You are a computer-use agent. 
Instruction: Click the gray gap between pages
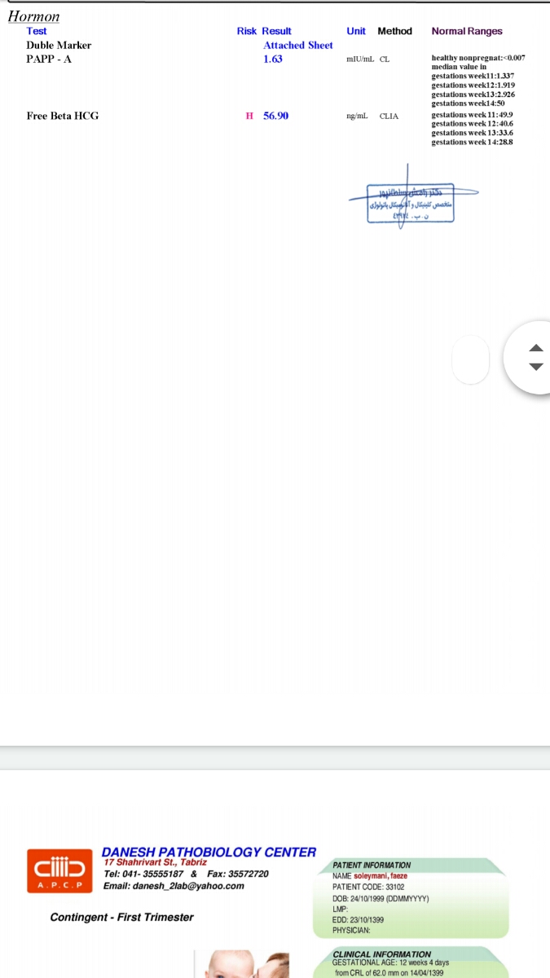(275, 757)
